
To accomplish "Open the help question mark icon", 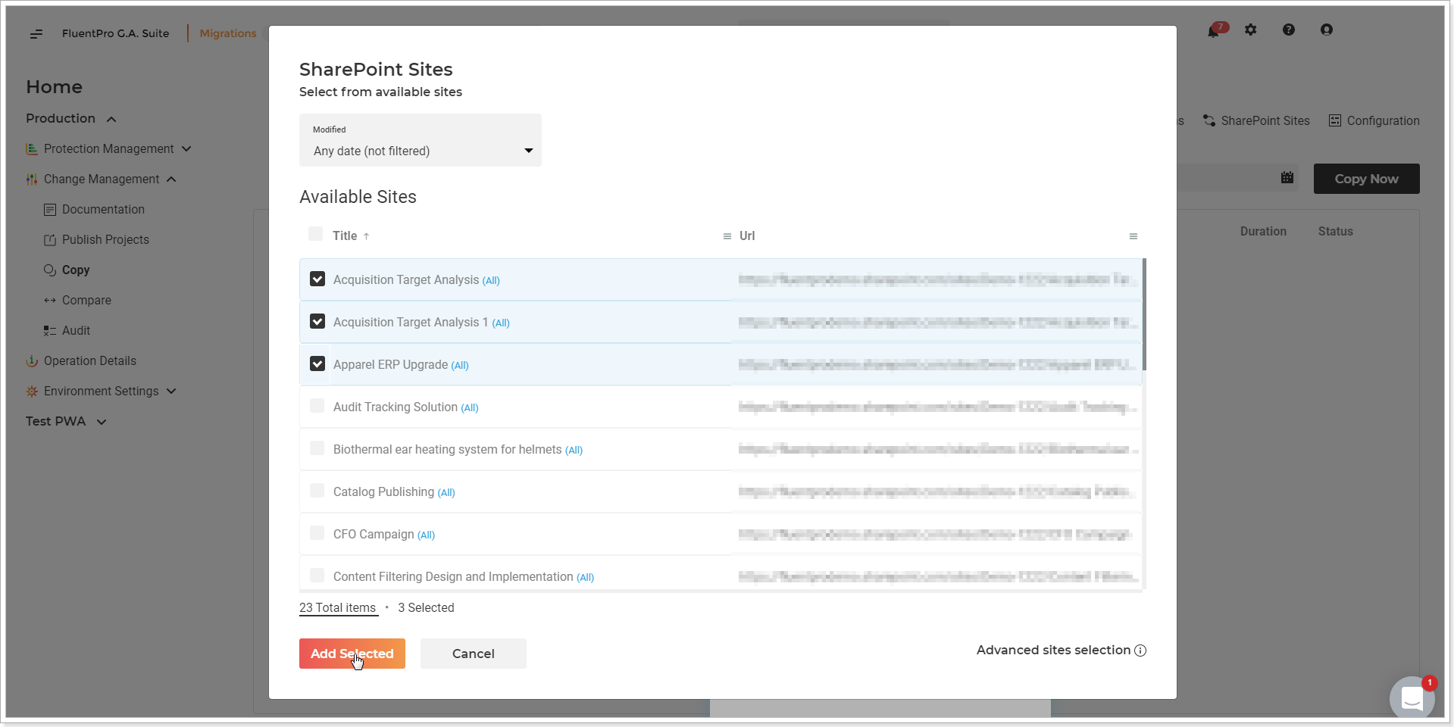I will tap(1289, 30).
